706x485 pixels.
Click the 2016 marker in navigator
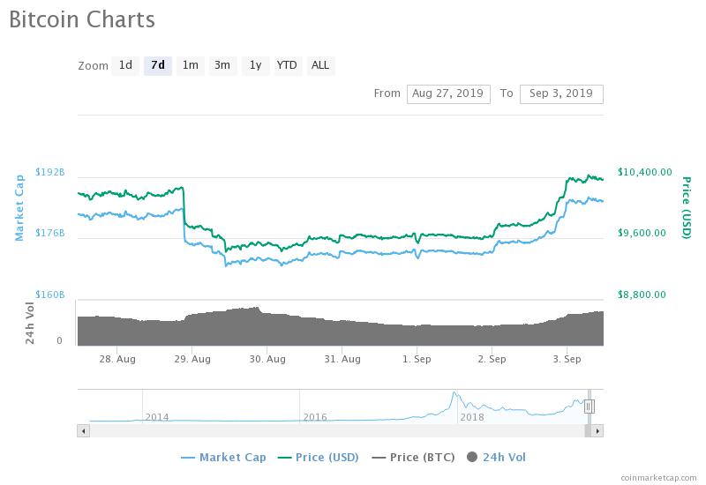(x=315, y=417)
